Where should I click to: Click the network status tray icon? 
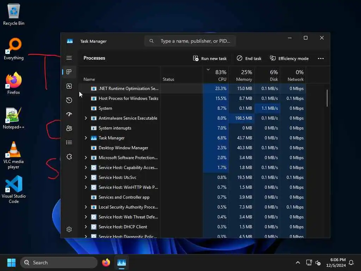pos(309,263)
